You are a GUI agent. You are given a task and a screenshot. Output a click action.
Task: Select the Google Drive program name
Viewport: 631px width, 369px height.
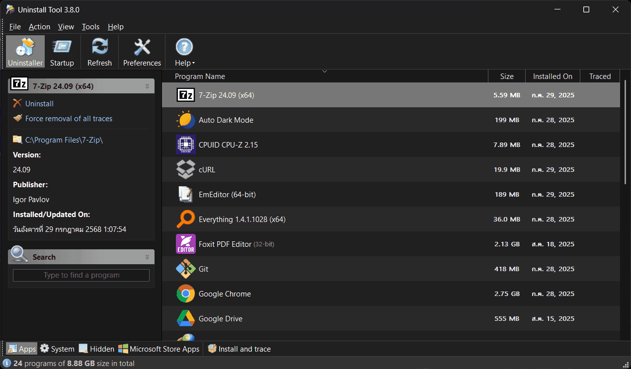coord(221,318)
